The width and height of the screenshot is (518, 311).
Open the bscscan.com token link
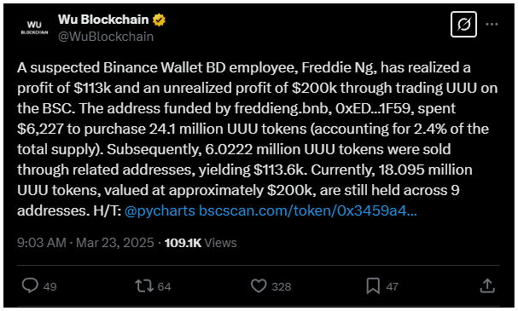(308, 210)
